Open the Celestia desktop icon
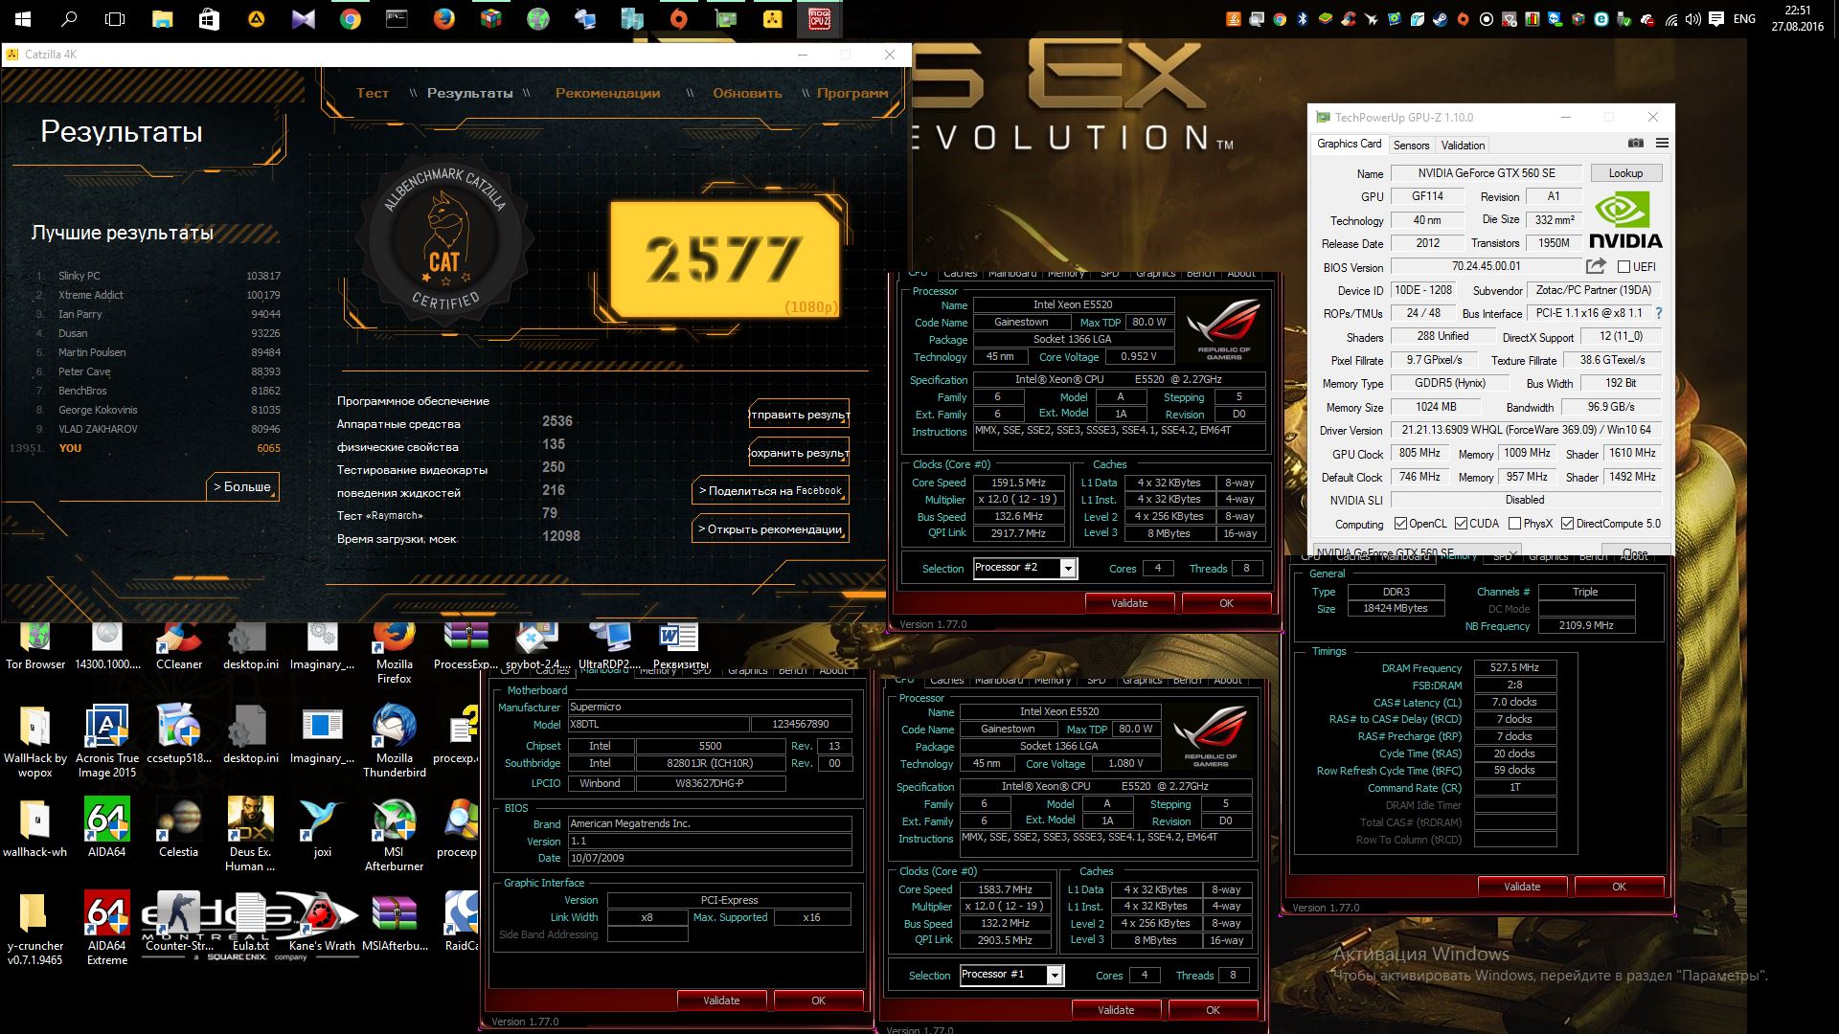This screenshot has height=1034, width=1839. click(178, 829)
